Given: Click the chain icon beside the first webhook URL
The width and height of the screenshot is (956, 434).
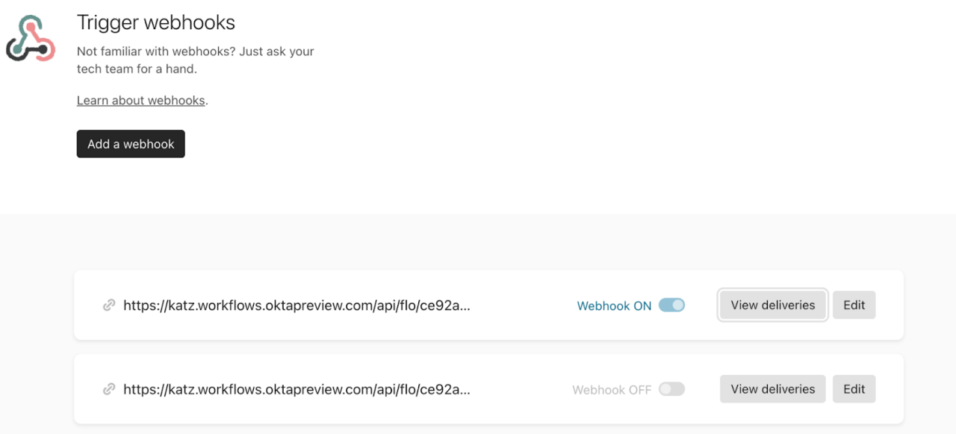Looking at the screenshot, I should [x=111, y=305].
